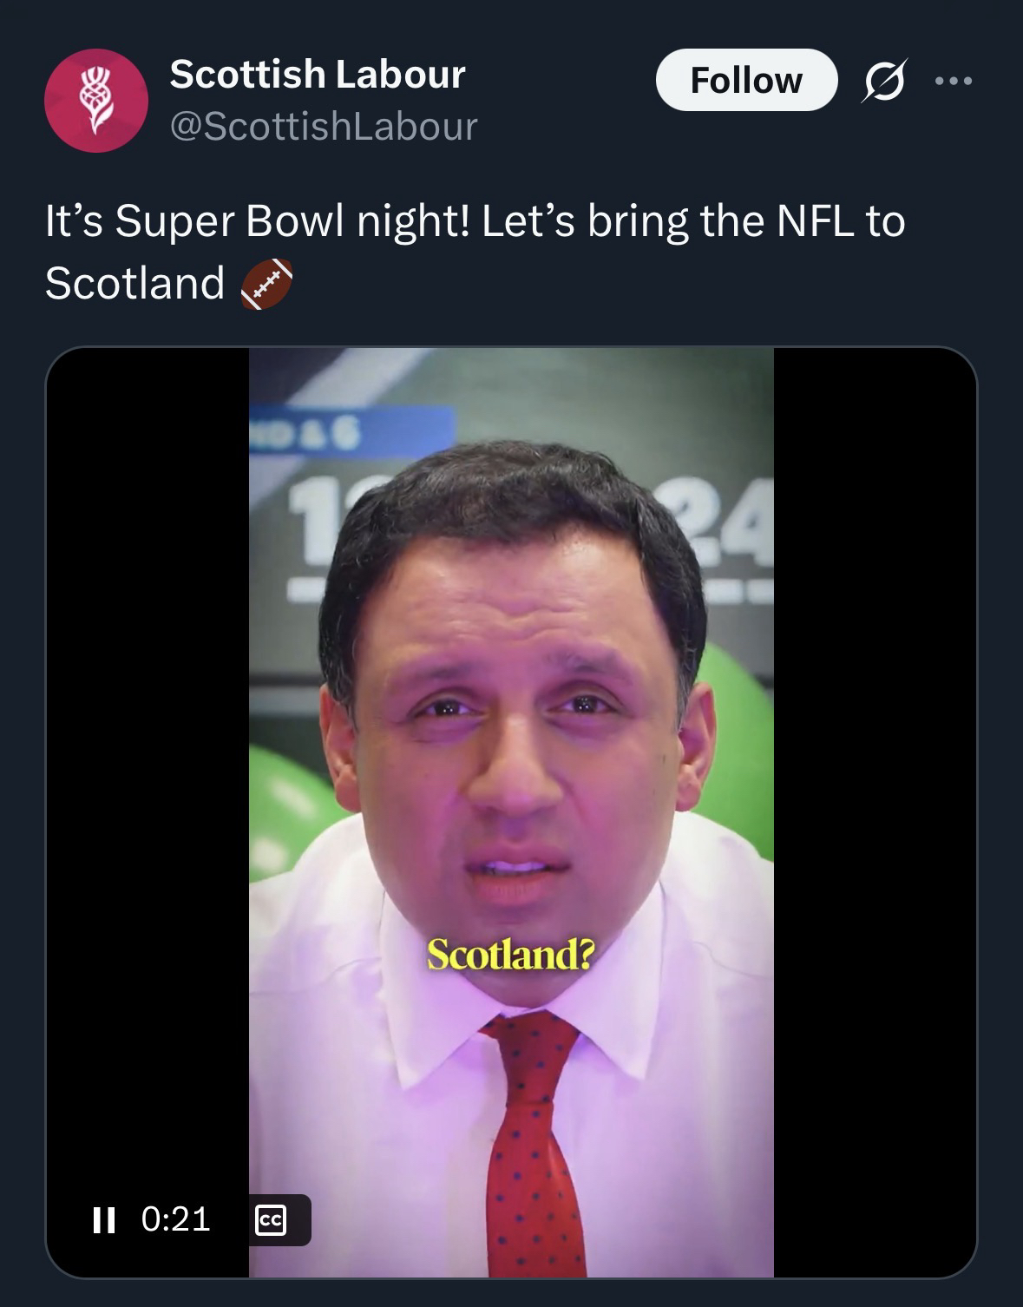
Task: Click the American football emoji
Action: pos(266,284)
